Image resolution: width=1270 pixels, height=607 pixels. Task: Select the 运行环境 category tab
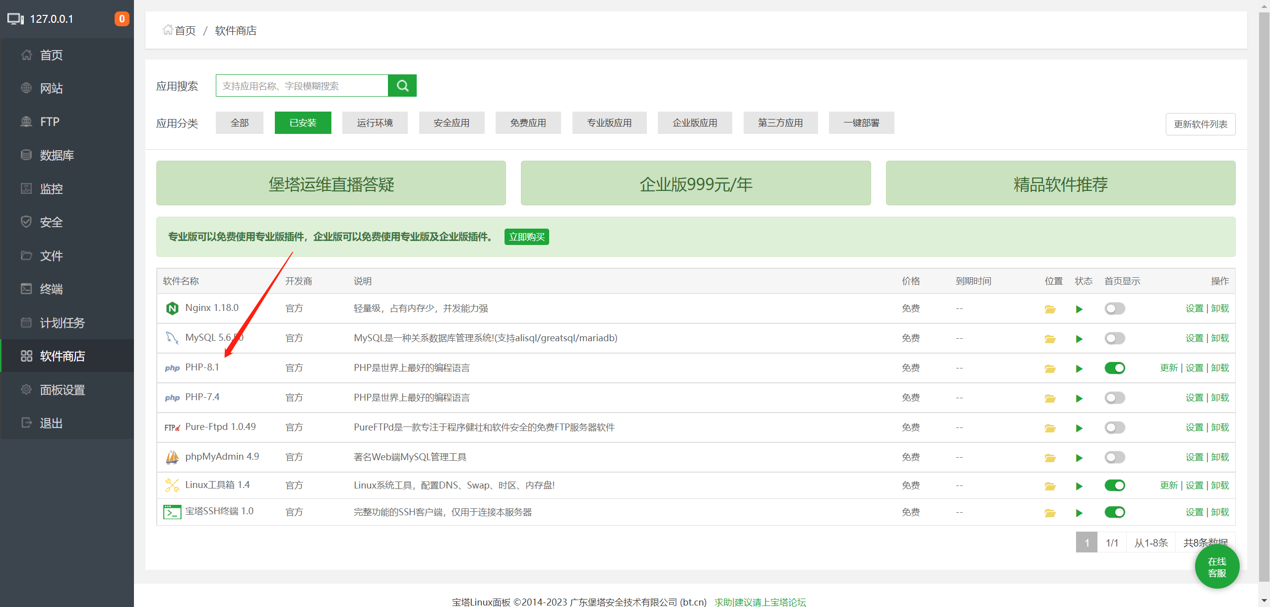(x=375, y=122)
